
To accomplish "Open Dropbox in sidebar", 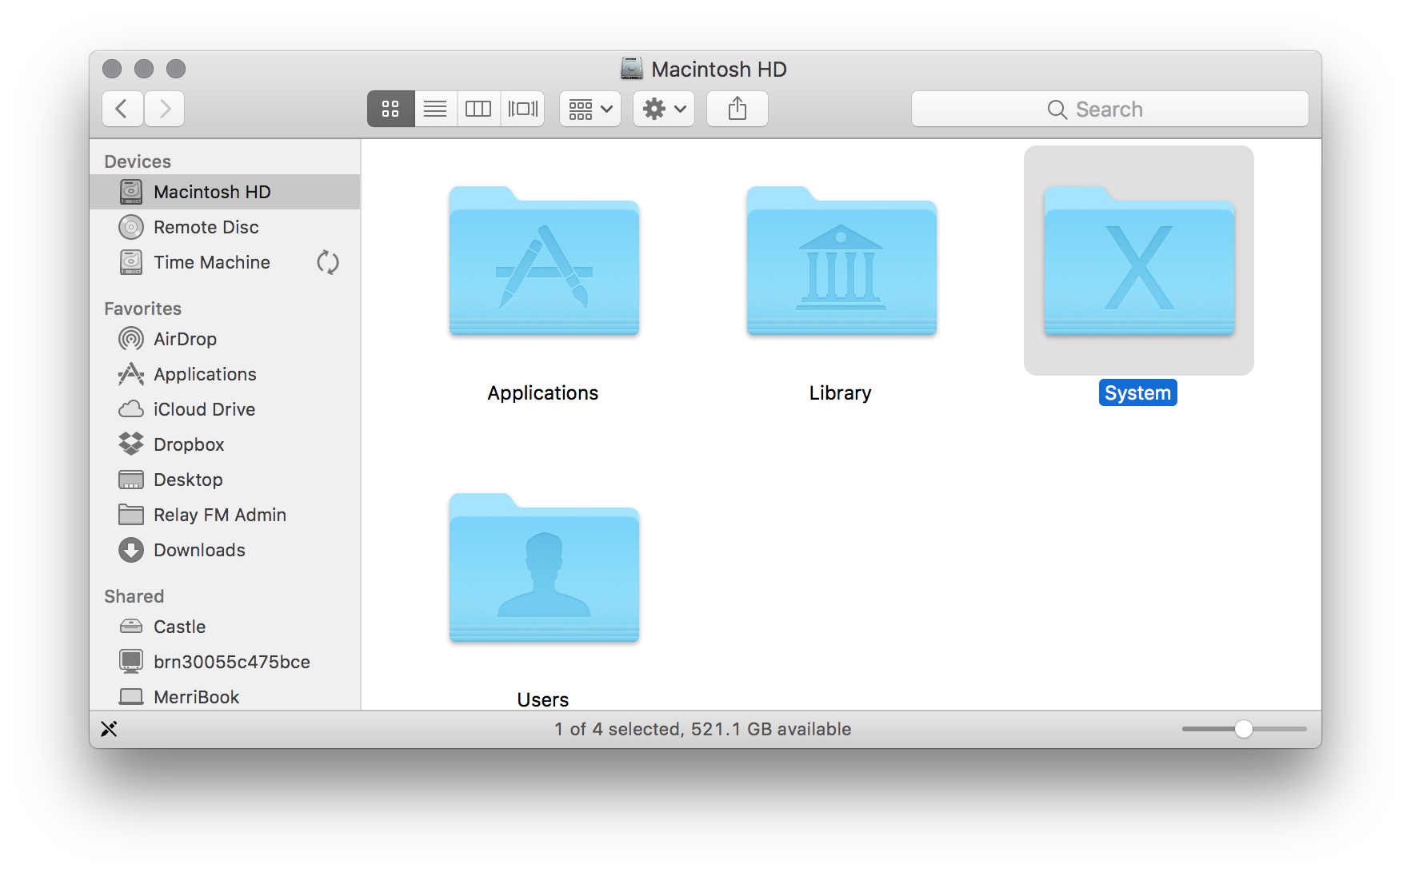I will 225,444.
